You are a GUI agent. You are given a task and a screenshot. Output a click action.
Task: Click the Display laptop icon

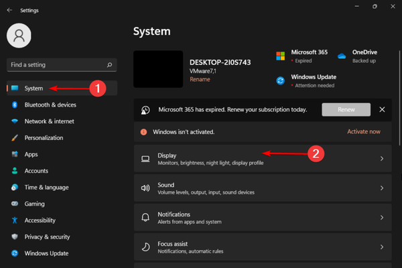click(x=145, y=159)
